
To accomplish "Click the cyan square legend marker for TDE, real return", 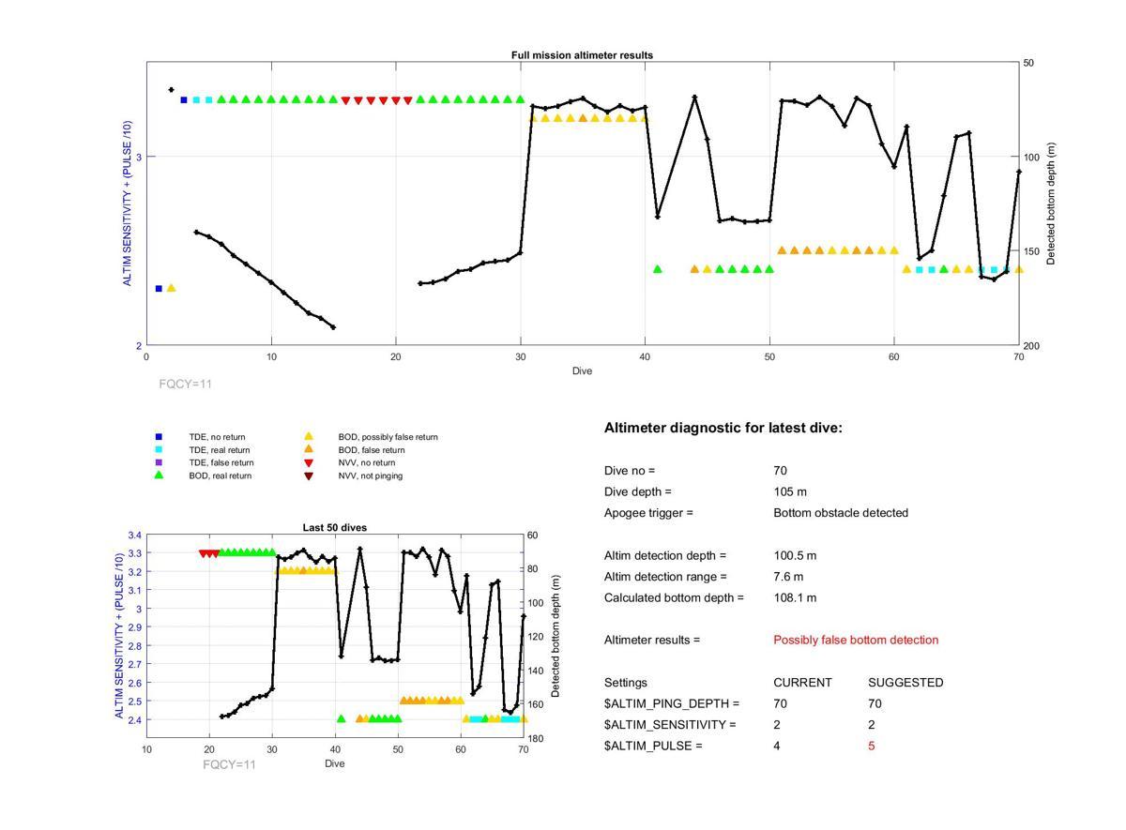I will (x=159, y=450).
